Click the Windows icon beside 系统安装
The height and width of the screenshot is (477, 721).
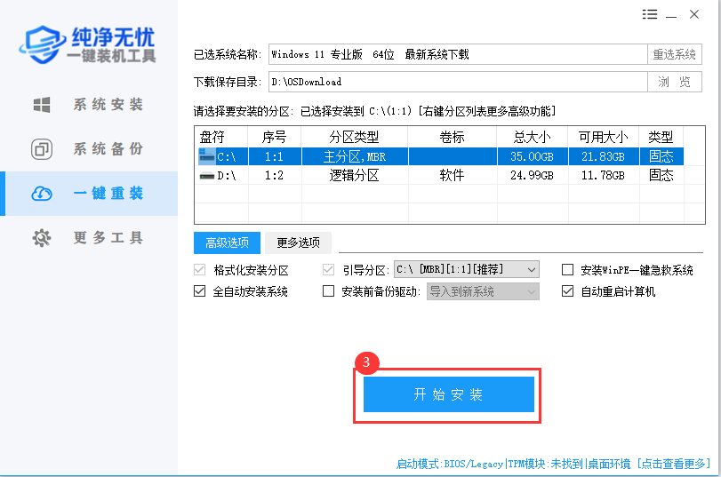[x=42, y=105]
